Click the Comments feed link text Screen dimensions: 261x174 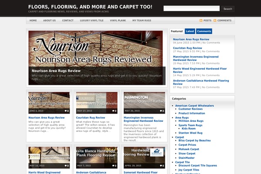[224, 20]
